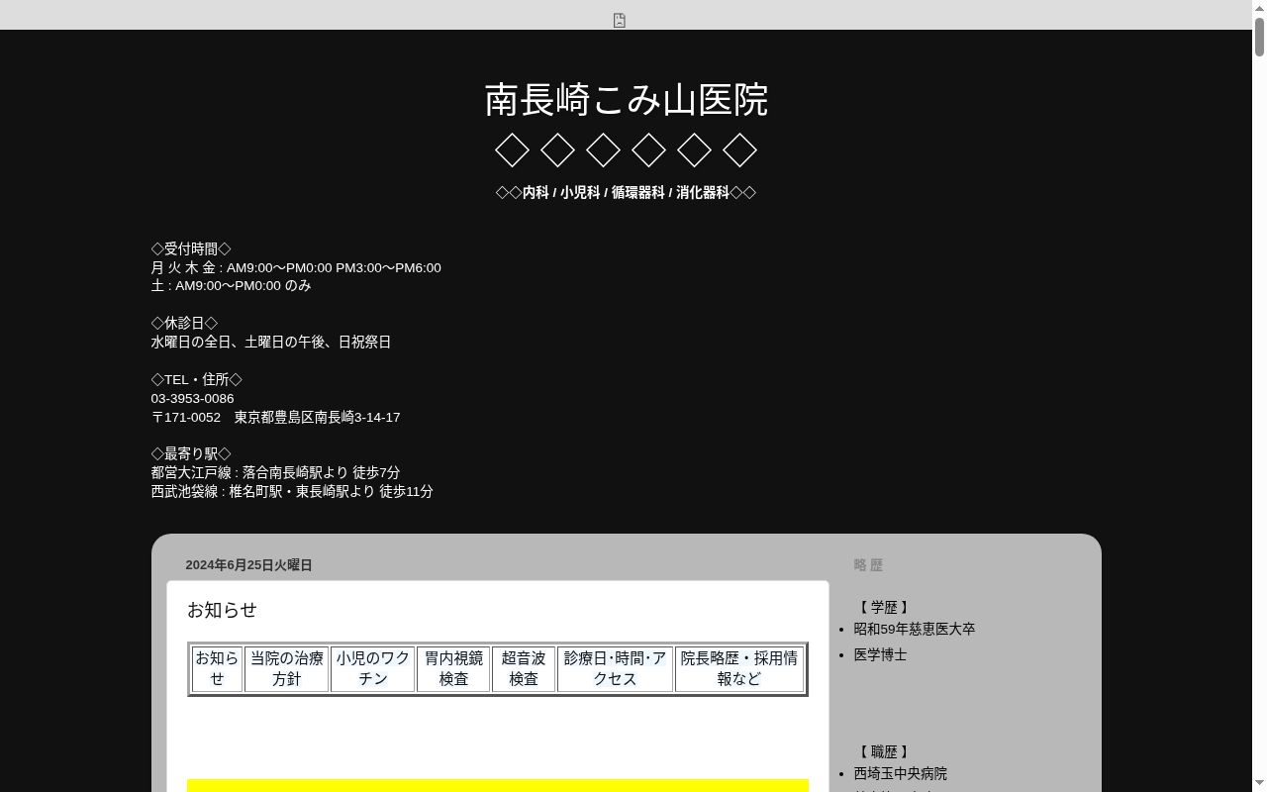Open the お知らせ navigation tab
This screenshot has width=1267, height=792.
coord(217,668)
